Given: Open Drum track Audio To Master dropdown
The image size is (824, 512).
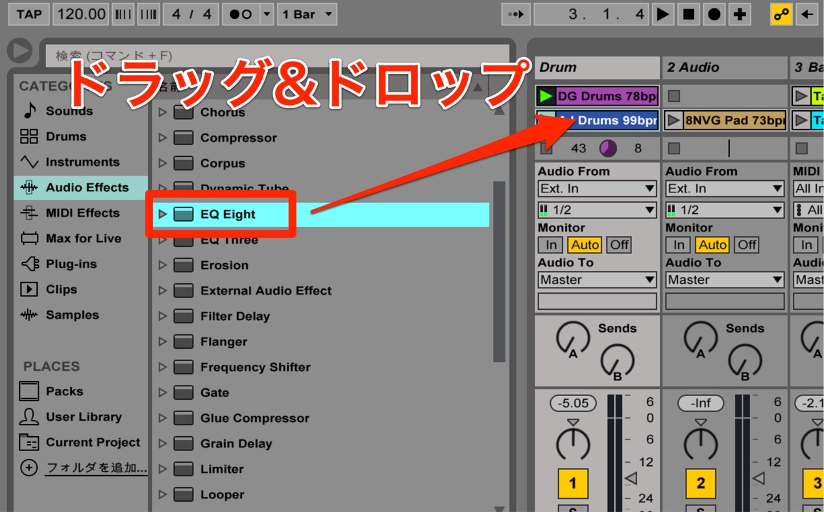Looking at the screenshot, I should point(597,279).
